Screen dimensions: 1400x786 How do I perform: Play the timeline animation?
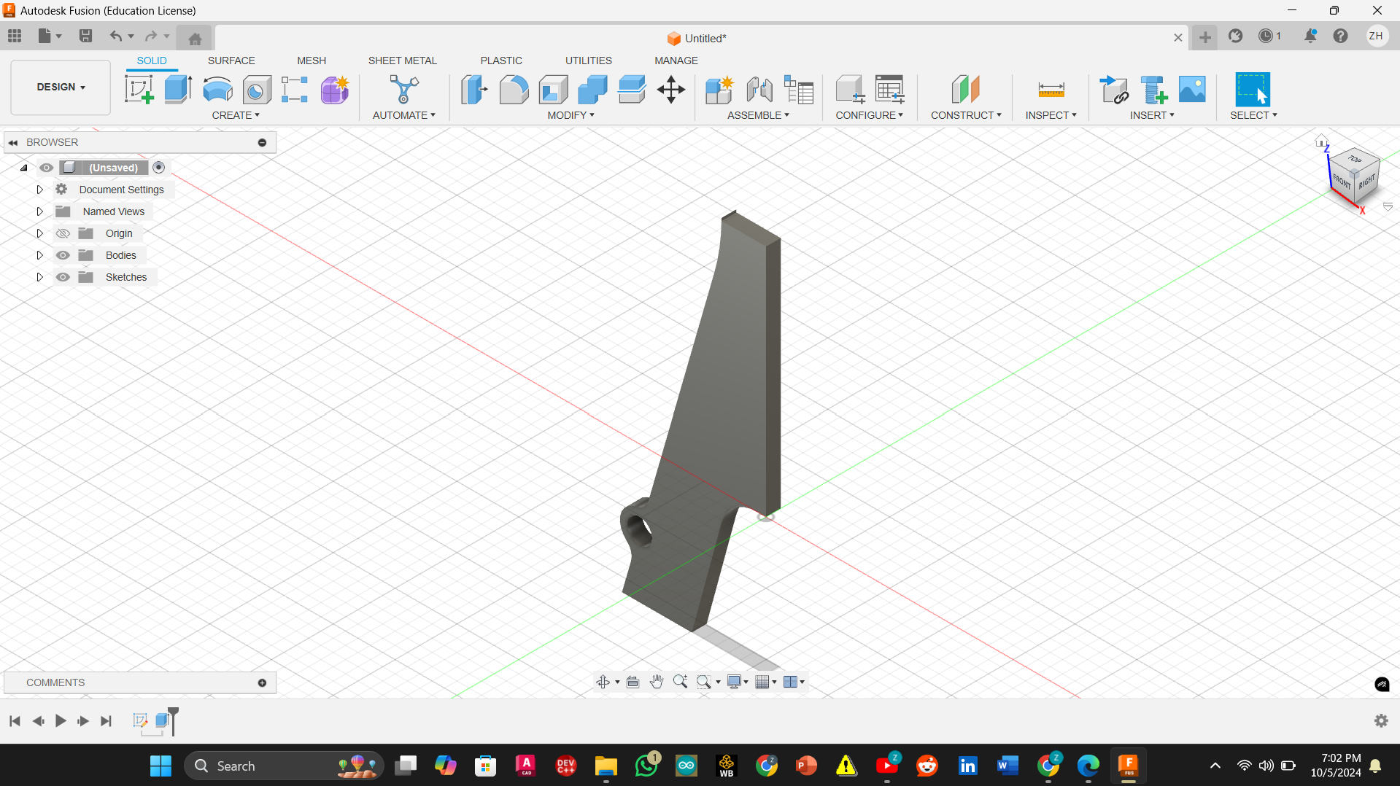tap(61, 721)
